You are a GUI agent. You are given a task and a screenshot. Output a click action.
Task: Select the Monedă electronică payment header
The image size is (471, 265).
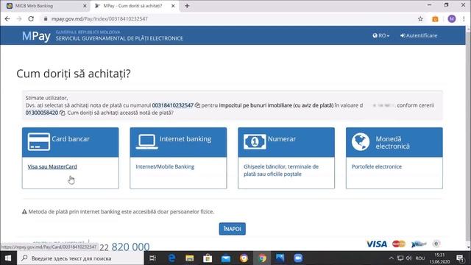(394, 142)
